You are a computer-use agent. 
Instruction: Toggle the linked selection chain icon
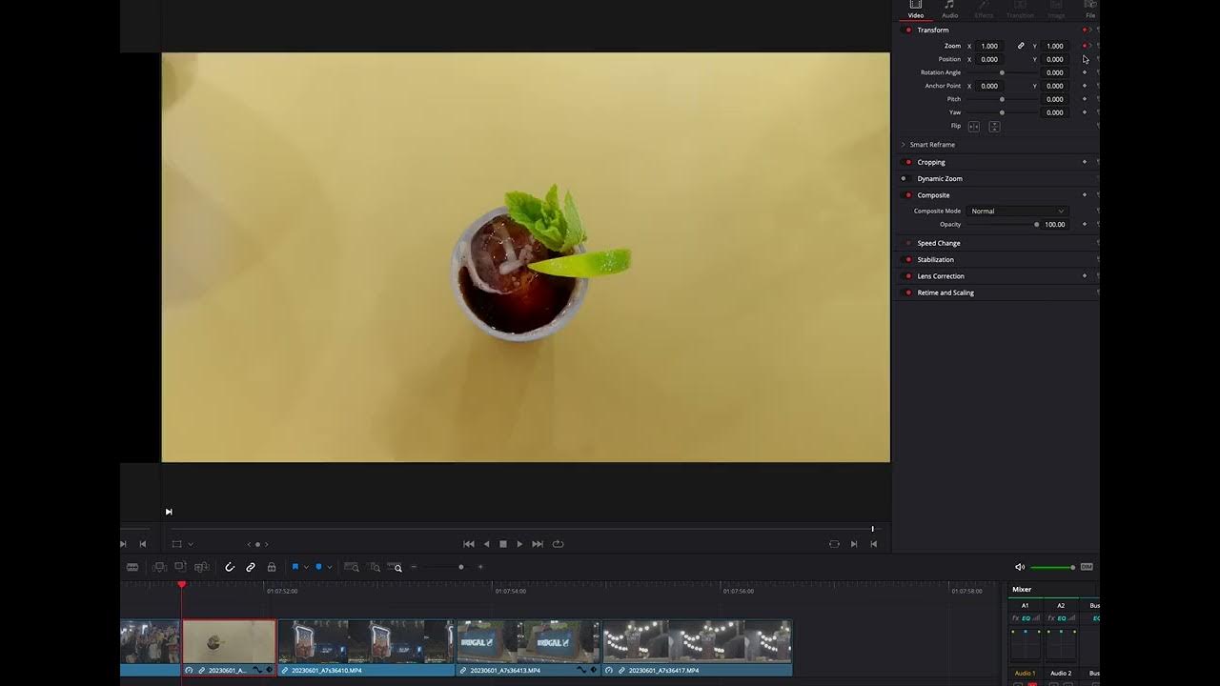(x=251, y=567)
